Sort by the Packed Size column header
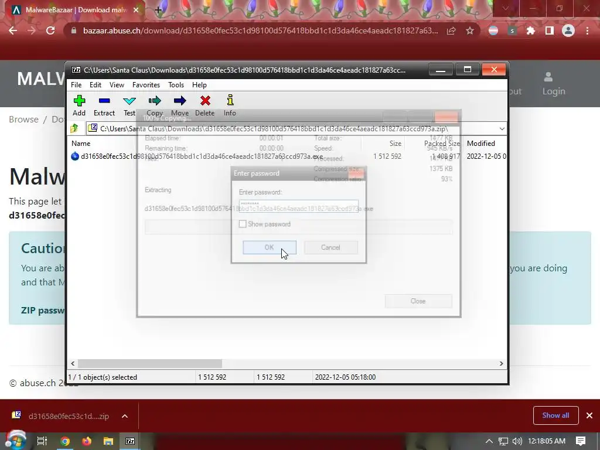This screenshot has width=600, height=450. [442, 144]
